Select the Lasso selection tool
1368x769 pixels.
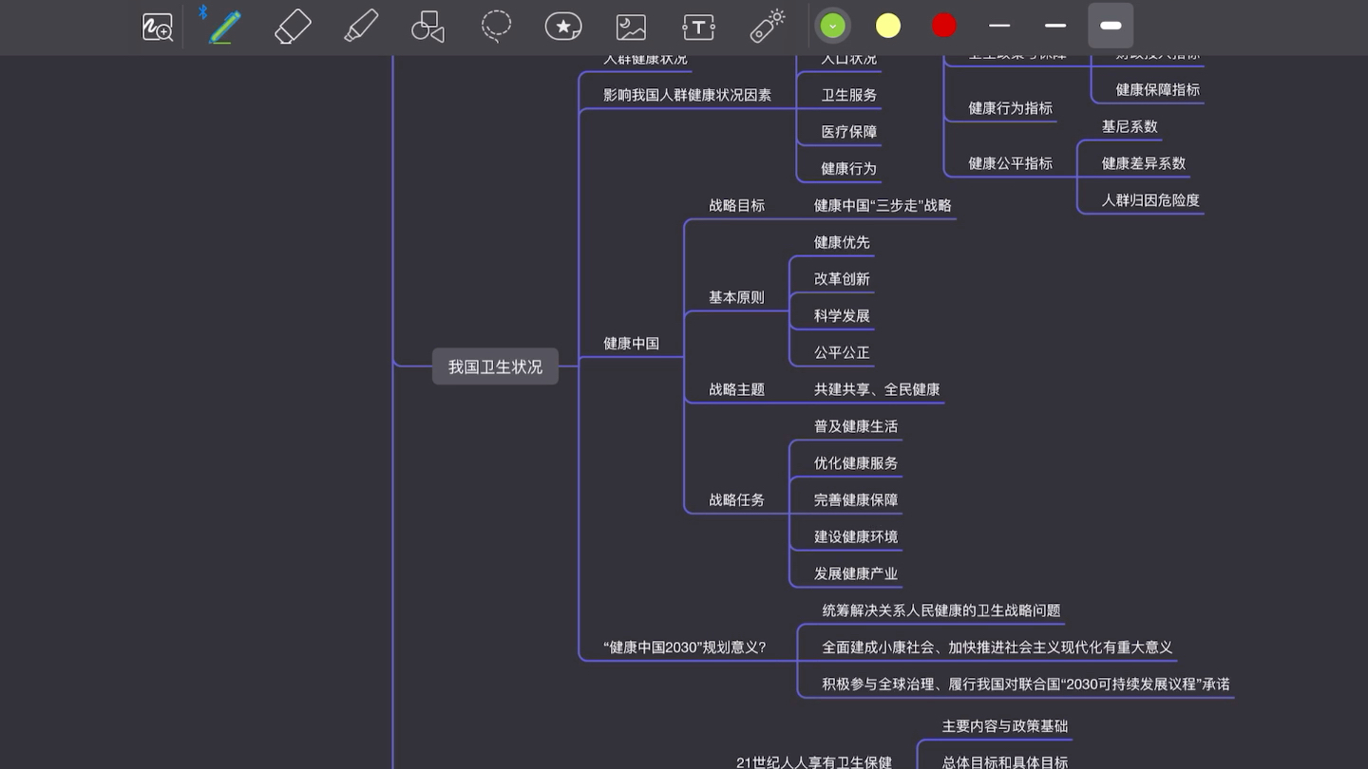tap(496, 27)
